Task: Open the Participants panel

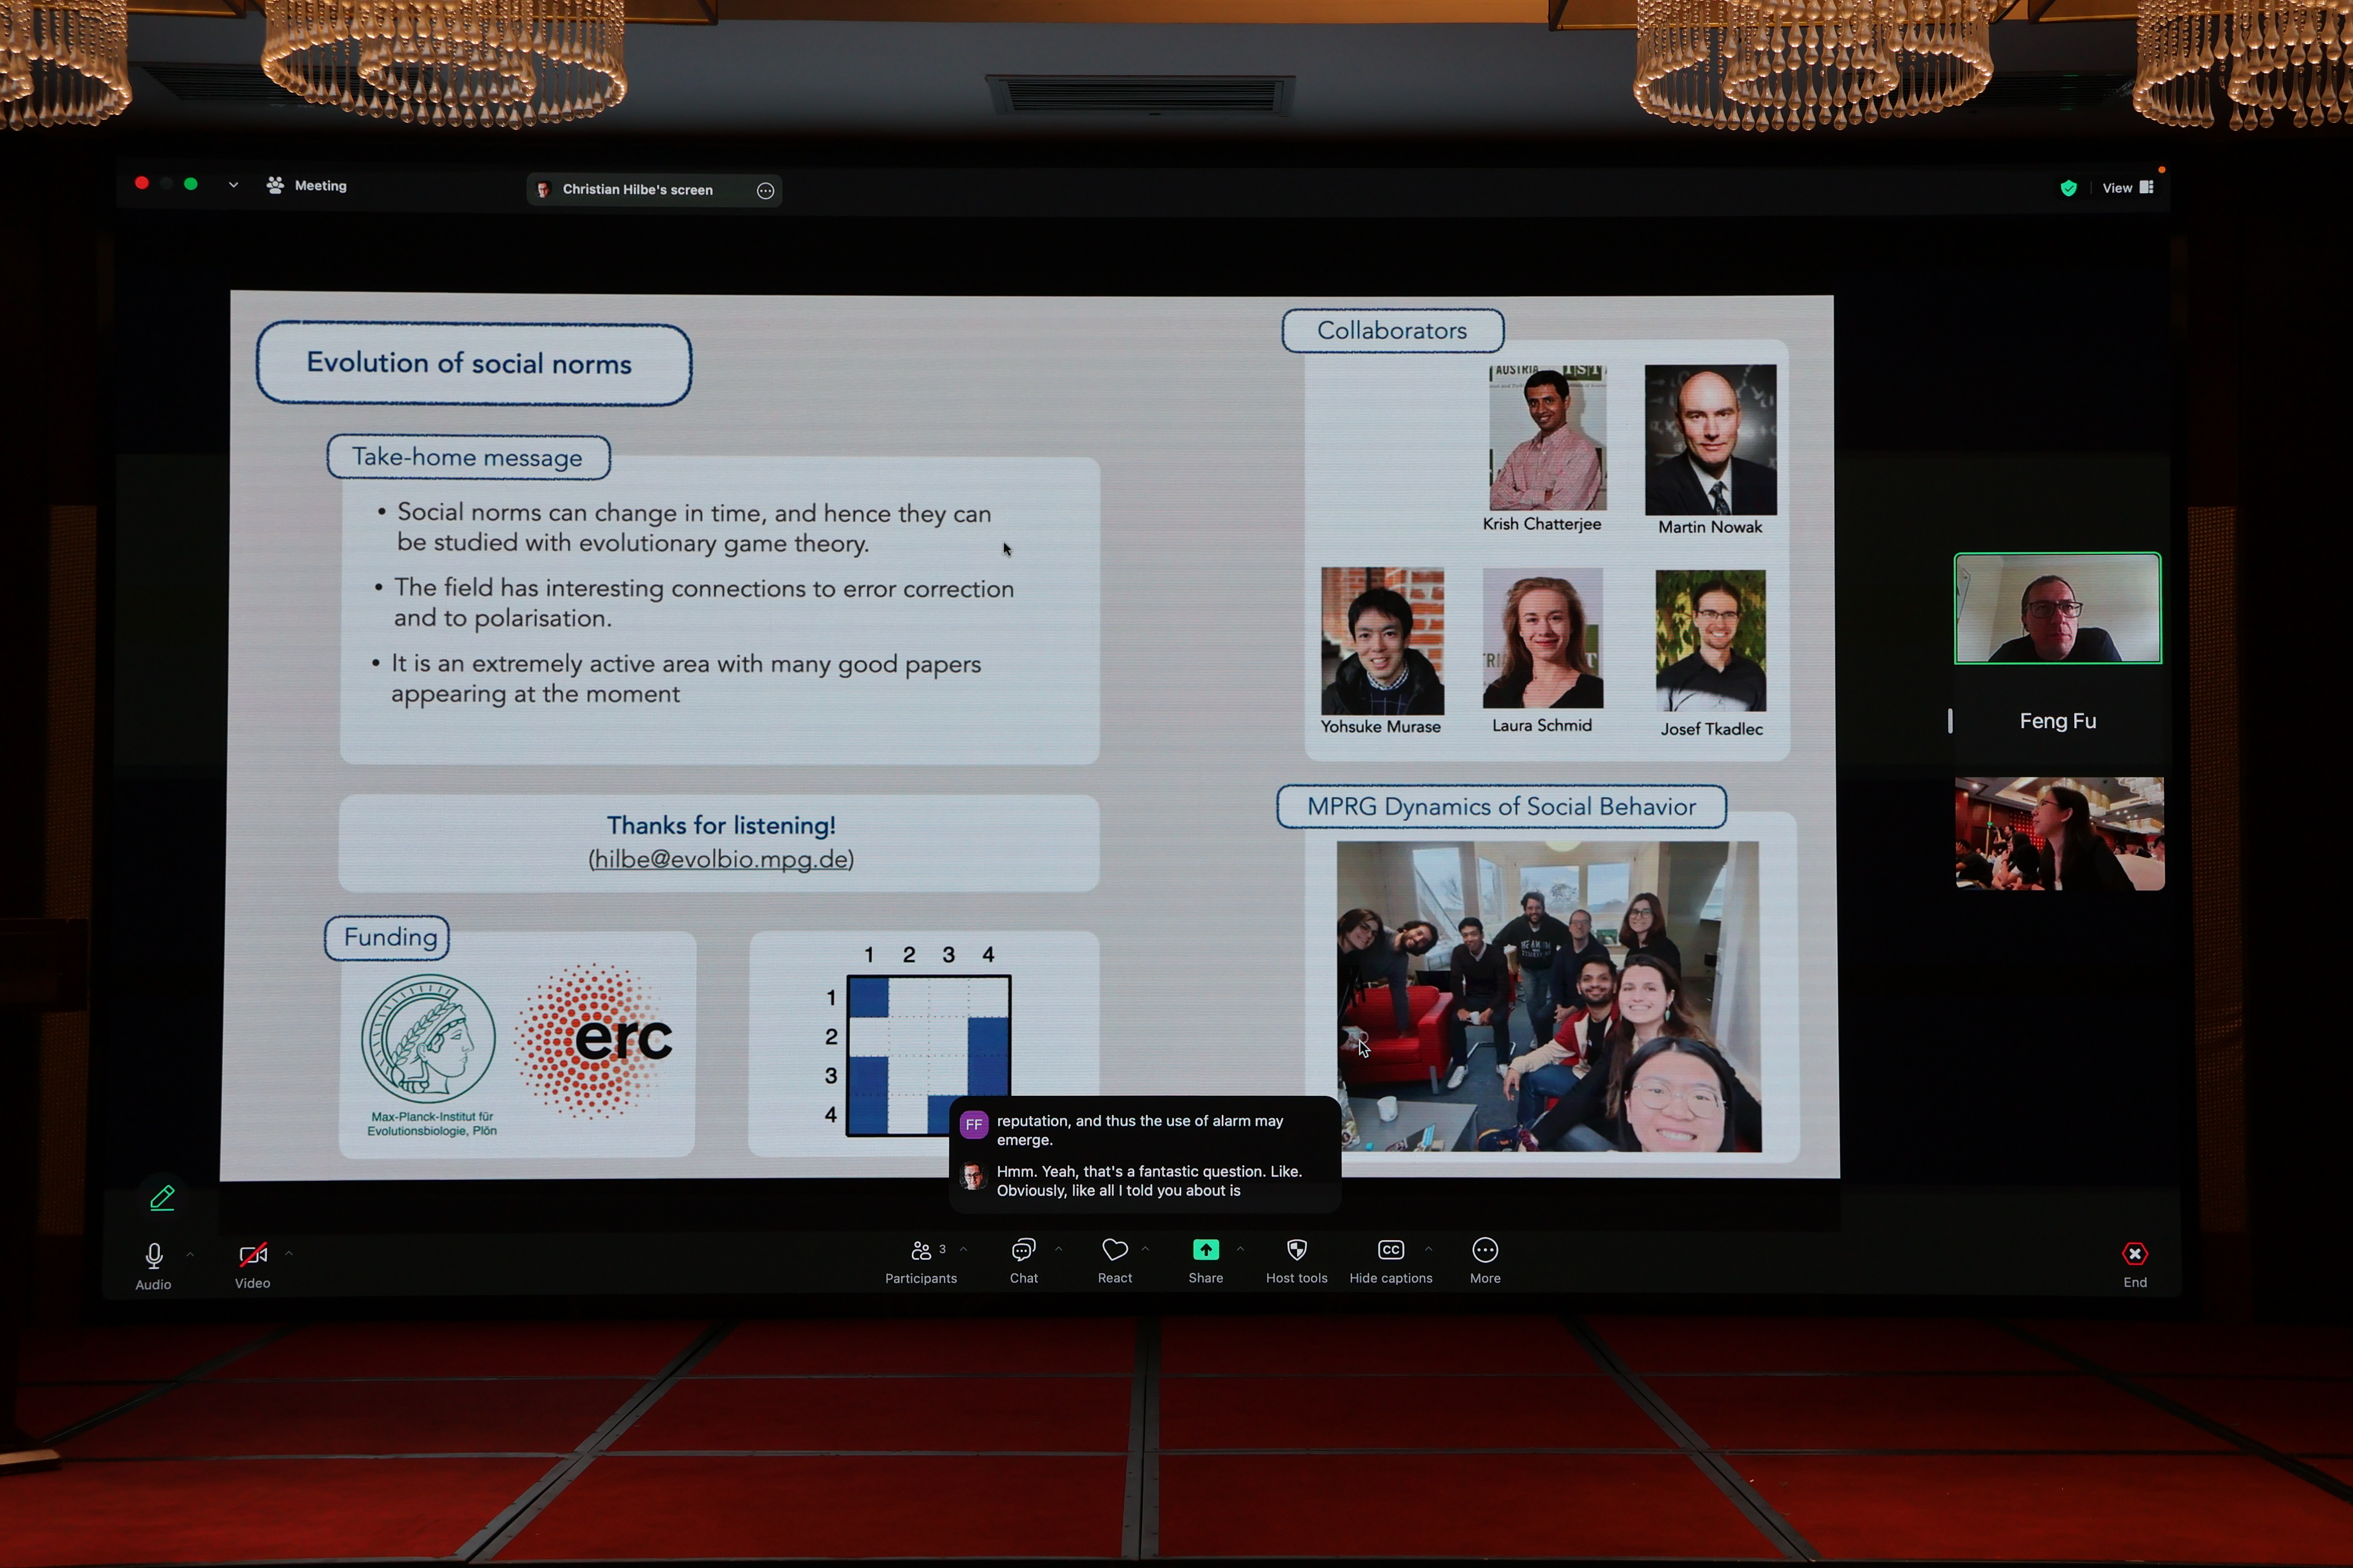Action: [920, 1251]
